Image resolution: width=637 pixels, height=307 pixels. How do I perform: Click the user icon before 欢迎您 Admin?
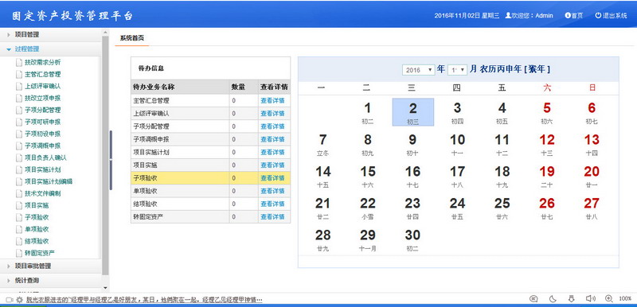coord(508,15)
